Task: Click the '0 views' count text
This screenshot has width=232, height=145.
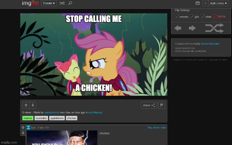Action: coord(27,113)
